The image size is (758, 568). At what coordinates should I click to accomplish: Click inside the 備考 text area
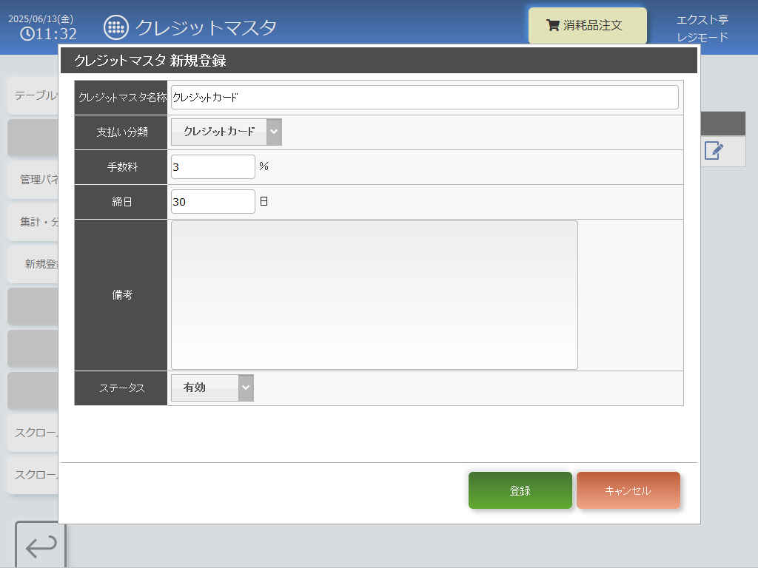click(374, 295)
